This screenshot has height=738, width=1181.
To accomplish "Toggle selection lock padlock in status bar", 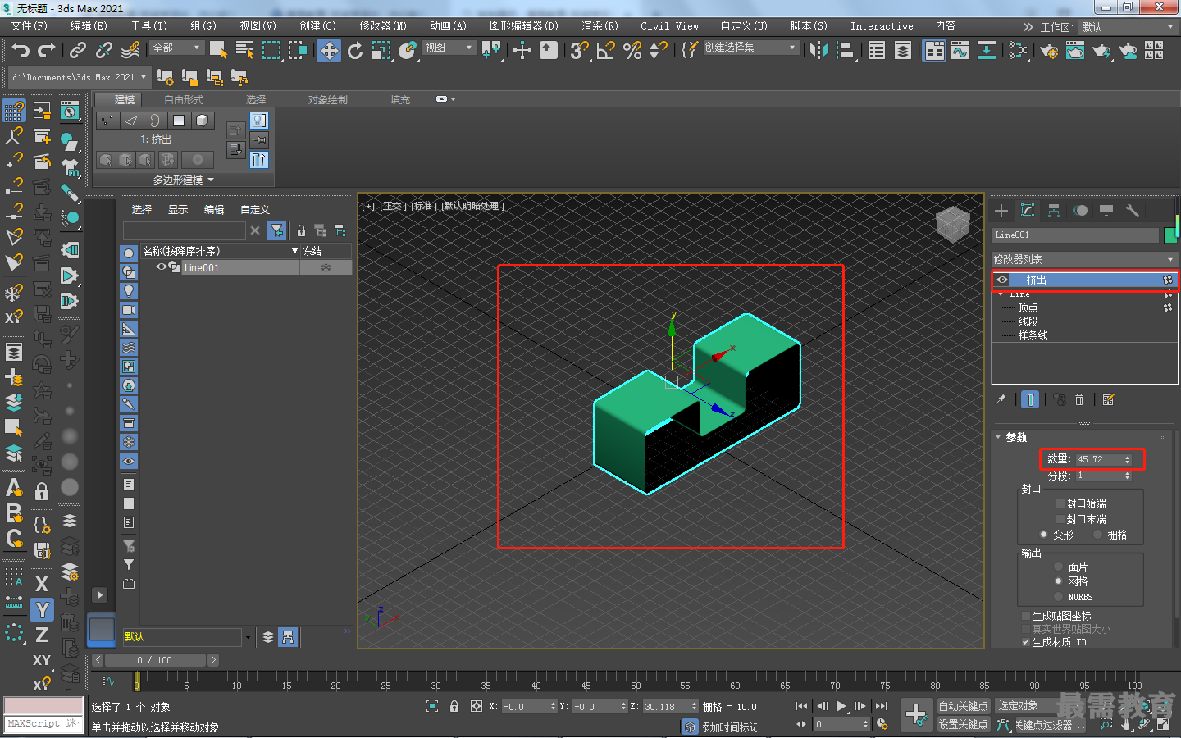I will click(454, 706).
